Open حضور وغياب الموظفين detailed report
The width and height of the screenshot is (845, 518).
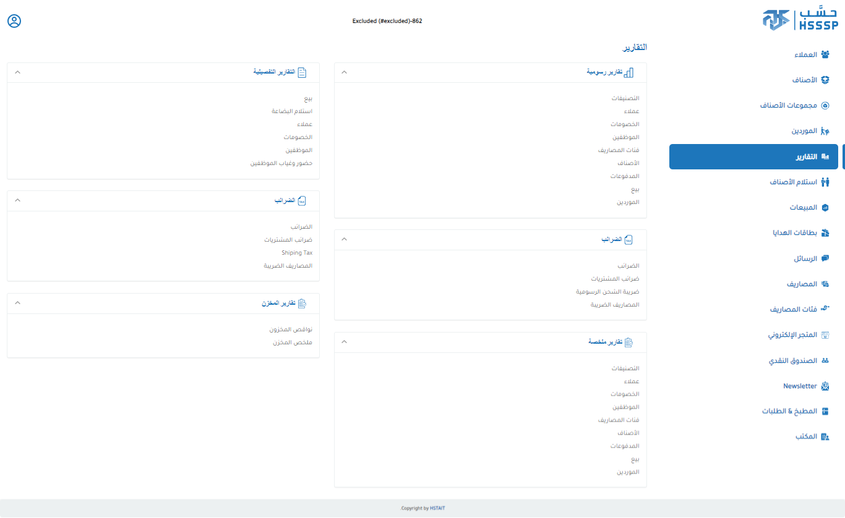coord(281,163)
